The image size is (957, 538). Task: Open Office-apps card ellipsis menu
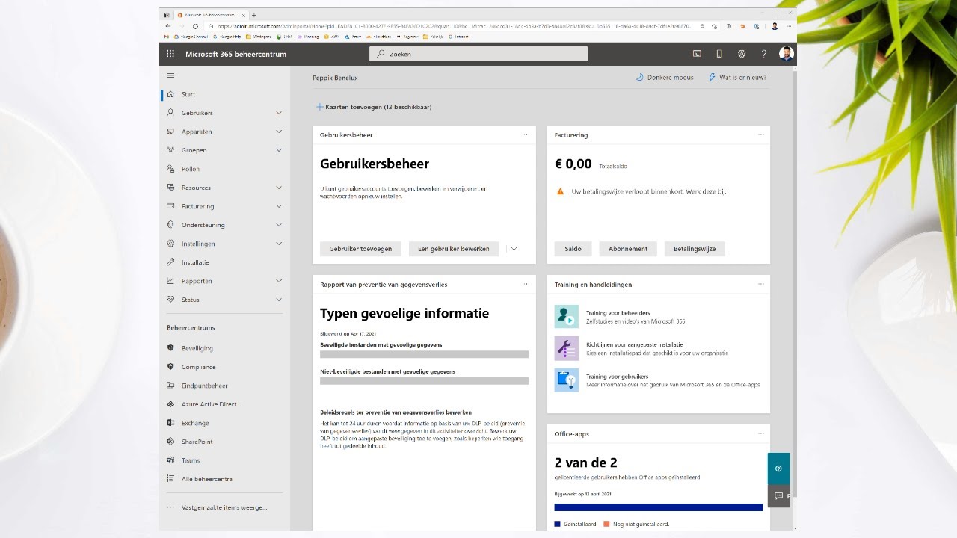click(761, 433)
